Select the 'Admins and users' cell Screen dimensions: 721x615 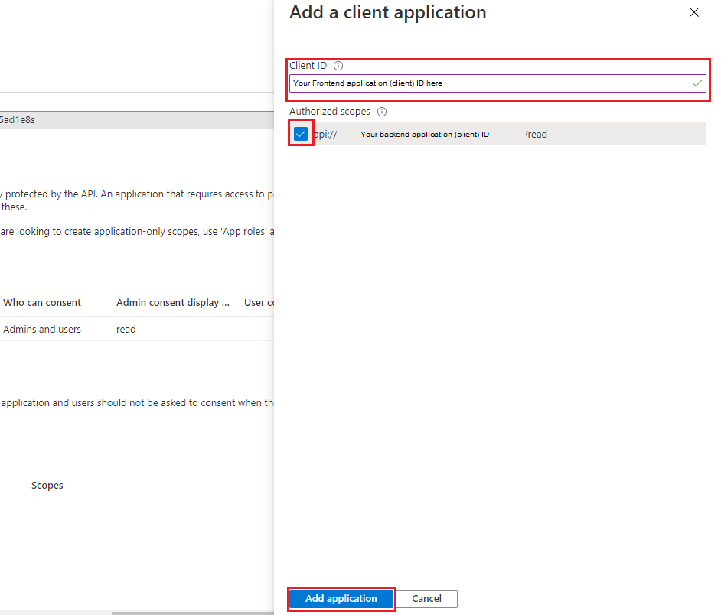(42, 329)
